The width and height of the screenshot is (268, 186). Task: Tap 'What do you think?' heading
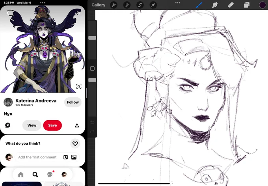[23, 143]
